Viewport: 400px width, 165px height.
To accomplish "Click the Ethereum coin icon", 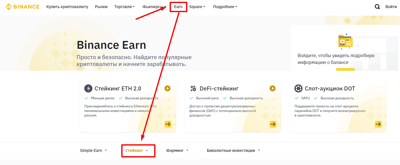I will (x=88, y=88).
